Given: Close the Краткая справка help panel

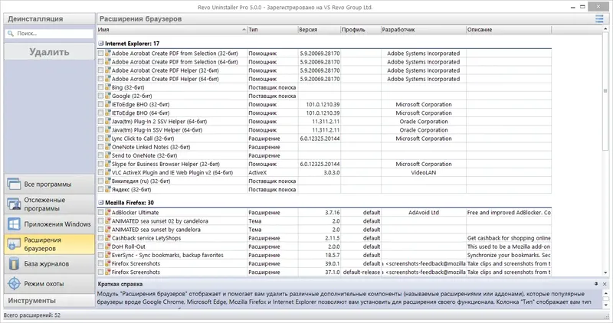Looking at the screenshot, I should (x=605, y=284).
